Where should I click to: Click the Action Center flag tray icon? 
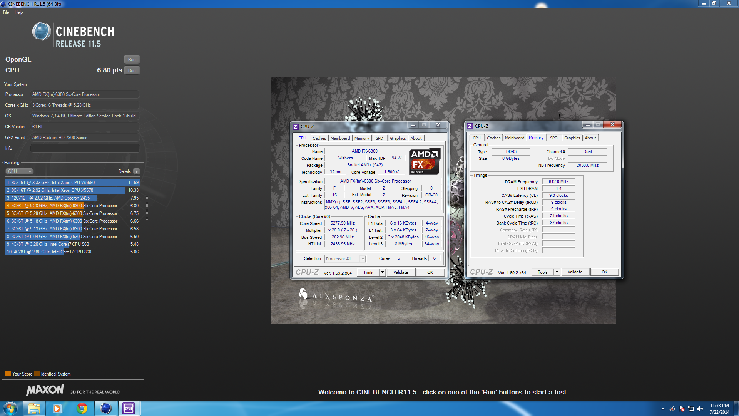coord(682,409)
